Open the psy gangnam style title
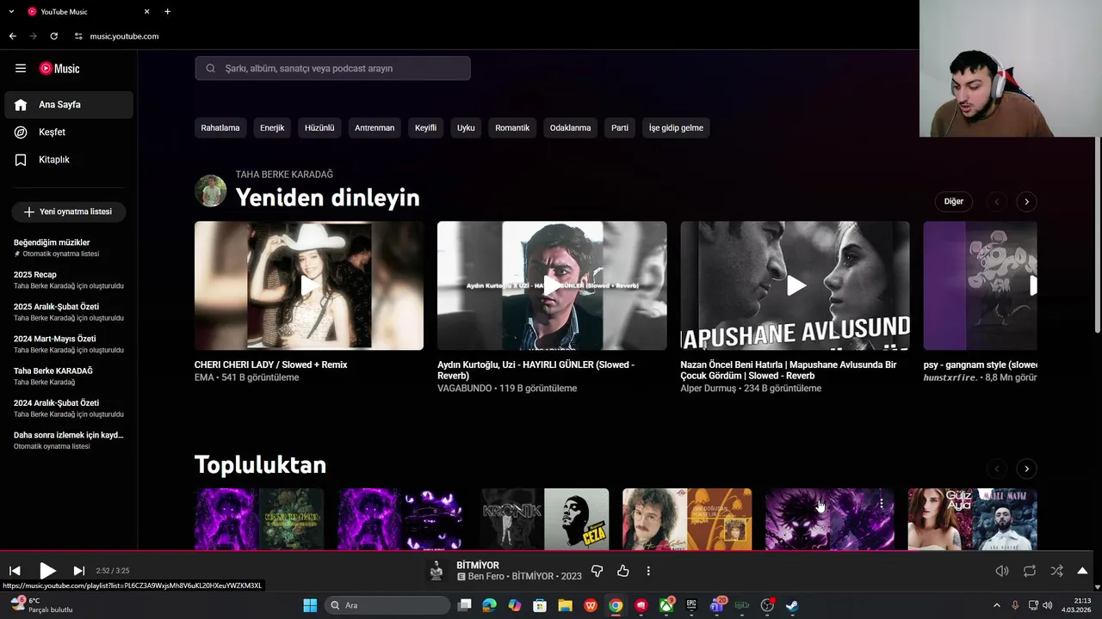The image size is (1102, 619). (981, 365)
